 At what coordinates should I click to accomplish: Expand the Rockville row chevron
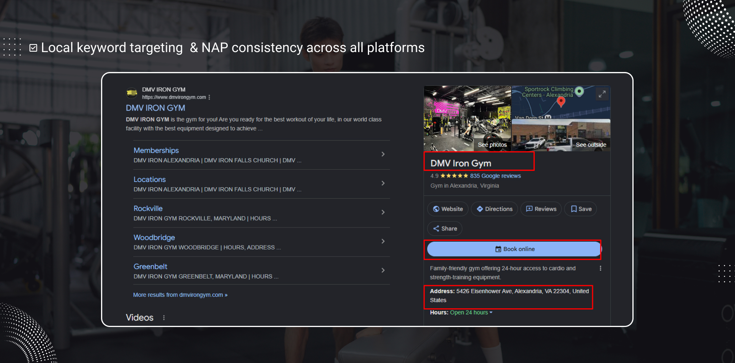[x=383, y=212]
